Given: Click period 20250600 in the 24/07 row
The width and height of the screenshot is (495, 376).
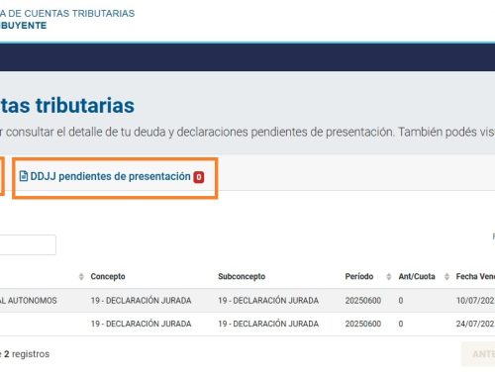Looking at the screenshot, I should 363,324.
